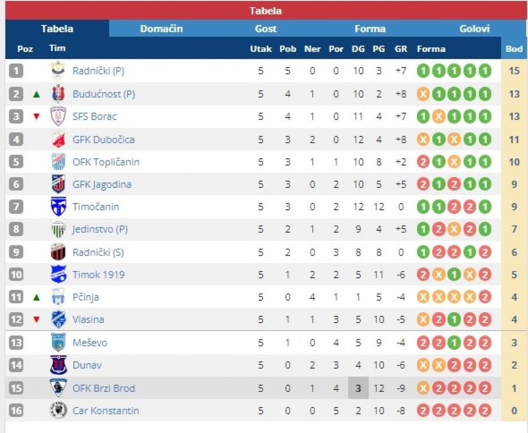The height and width of the screenshot is (433, 528).
Task: Click the Timočanin club crest
Action: (x=58, y=207)
